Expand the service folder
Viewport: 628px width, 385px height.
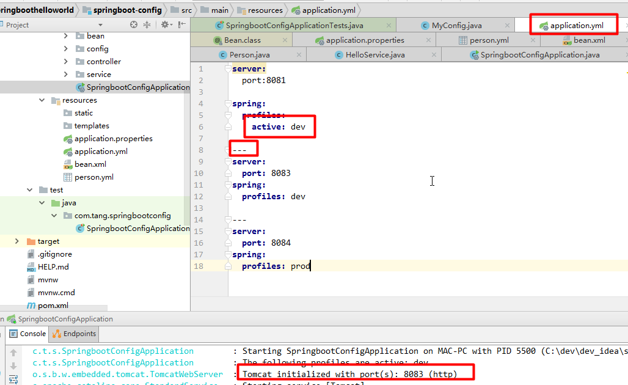66,75
